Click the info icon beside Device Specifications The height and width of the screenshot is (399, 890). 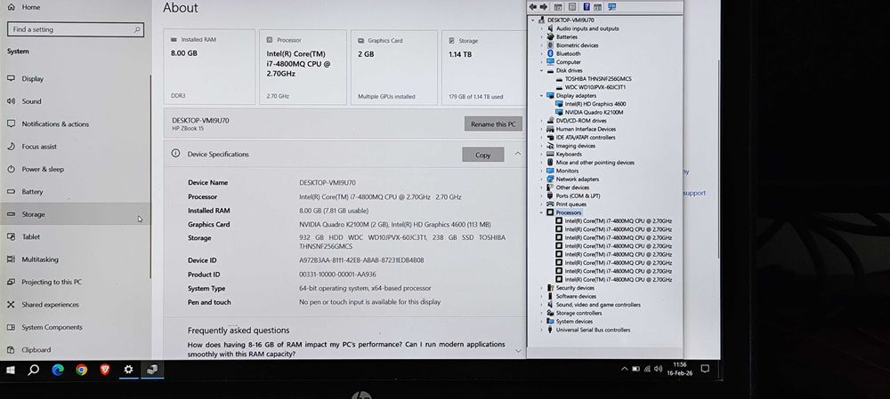[x=176, y=154]
